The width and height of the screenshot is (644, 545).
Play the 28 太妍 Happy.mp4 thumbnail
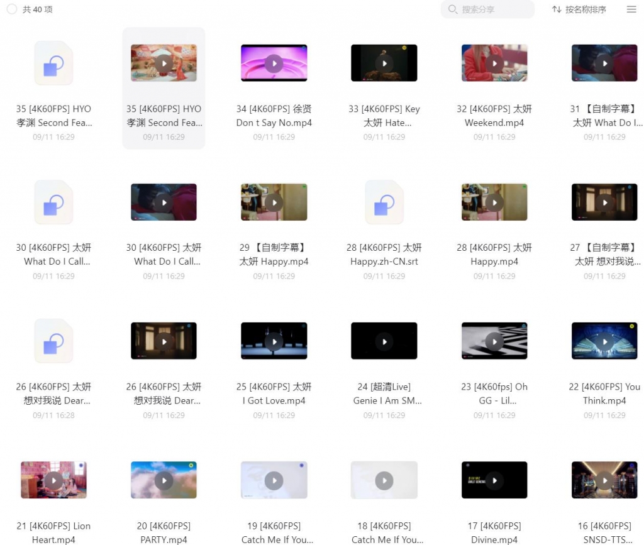coord(494,202)
